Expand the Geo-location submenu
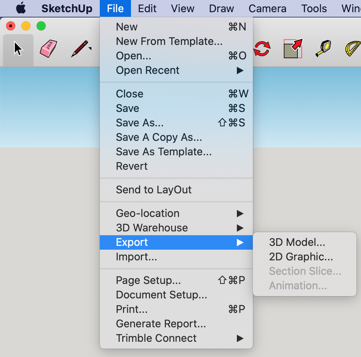The width and height of the screenshot is (361, 357). [x=176, y=214]
